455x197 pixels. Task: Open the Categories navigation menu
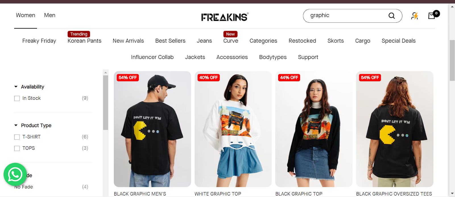263,41
